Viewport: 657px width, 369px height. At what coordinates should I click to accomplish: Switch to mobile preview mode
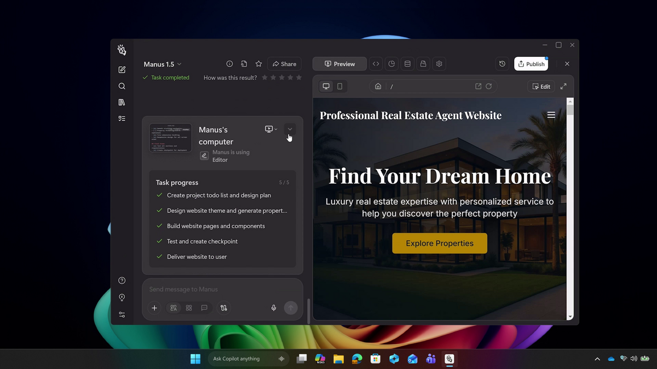point(339,86)
